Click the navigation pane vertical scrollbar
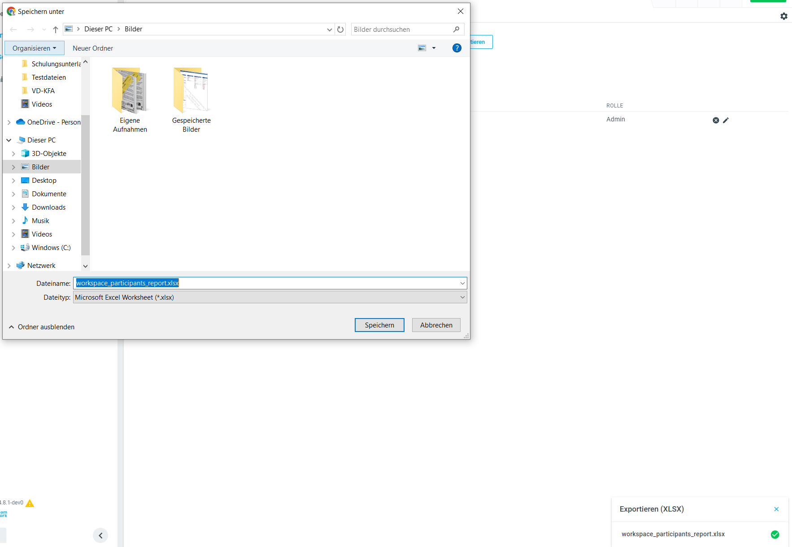792x547 pixels. [85, 179]
